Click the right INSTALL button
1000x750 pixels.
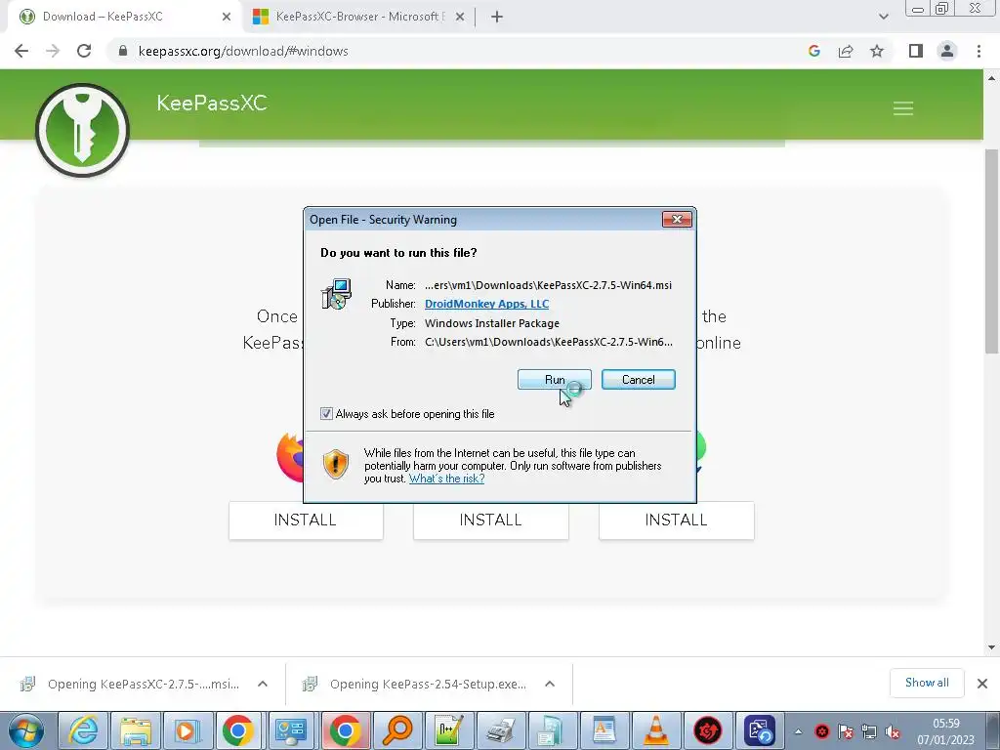pyautogui.click(x=677, y=521)
